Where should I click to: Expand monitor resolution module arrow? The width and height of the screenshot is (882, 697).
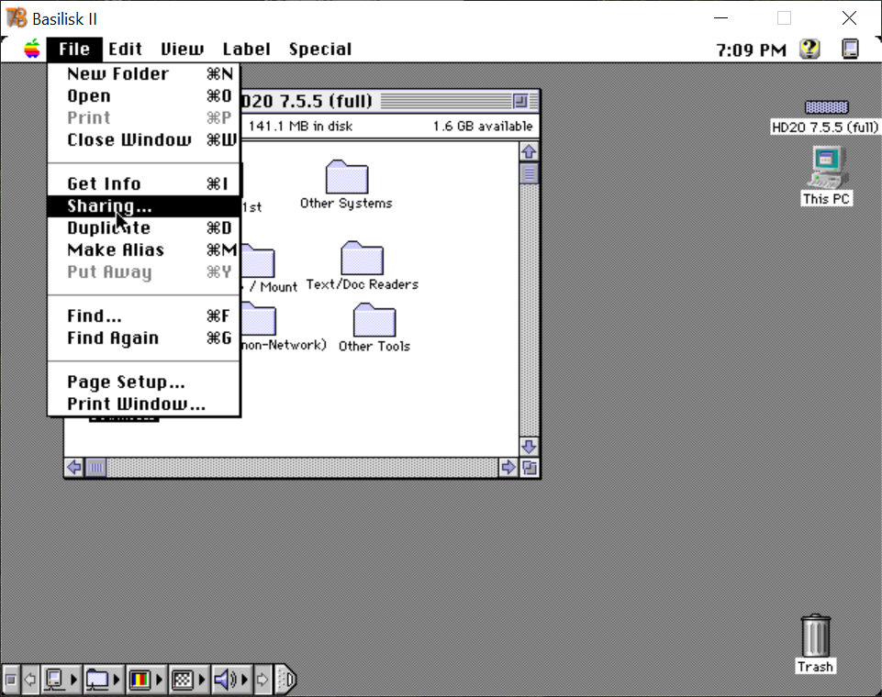tap(202, 680)
